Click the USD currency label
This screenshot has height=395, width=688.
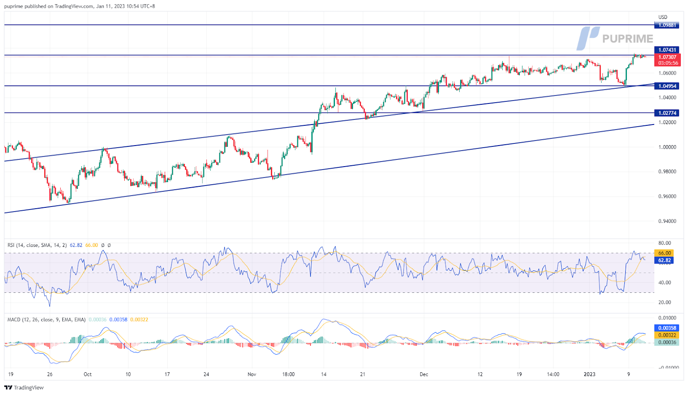[x=663, y=17]
